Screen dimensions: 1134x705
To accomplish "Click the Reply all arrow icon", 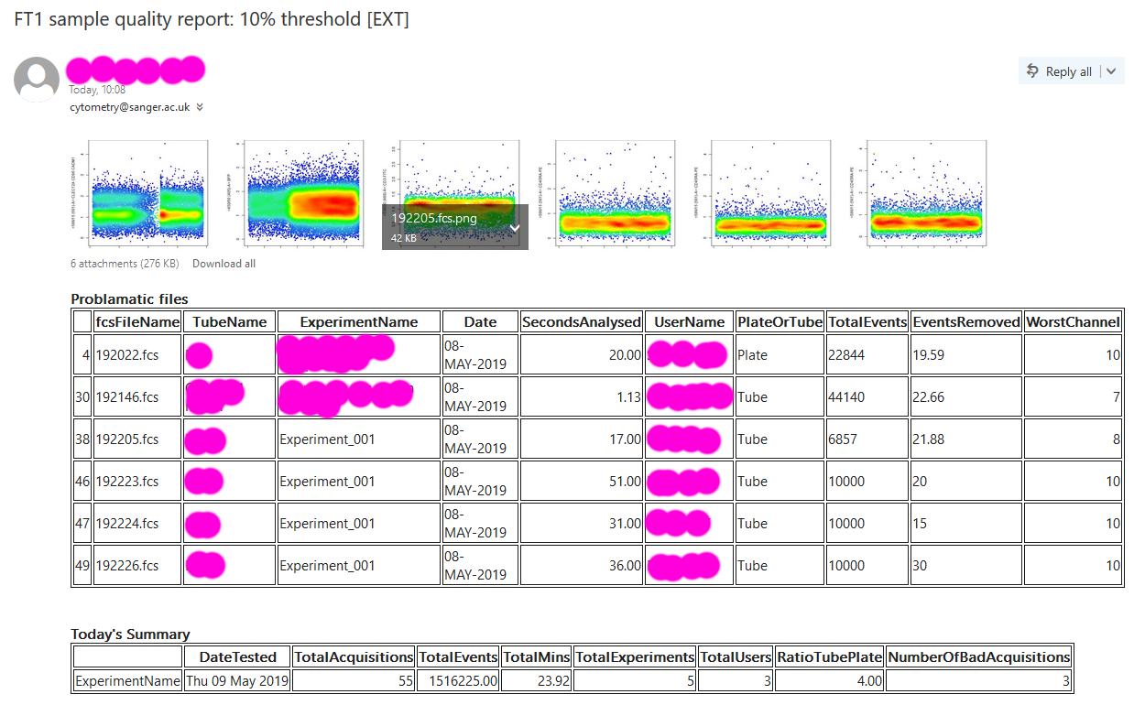I will pos(1032,71).
